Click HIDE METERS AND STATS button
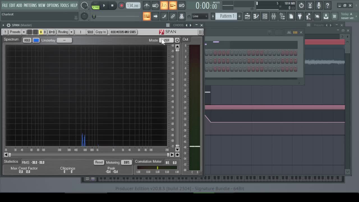 point(123,32)
